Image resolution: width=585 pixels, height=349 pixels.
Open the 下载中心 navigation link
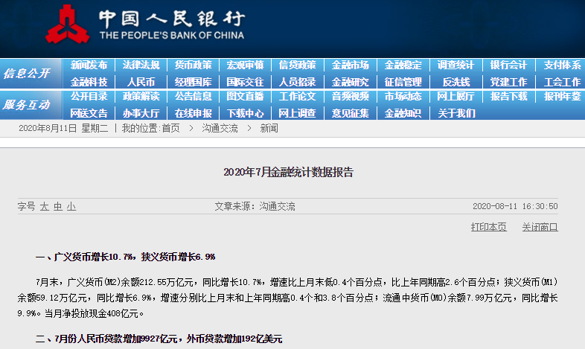pos(245,113)
